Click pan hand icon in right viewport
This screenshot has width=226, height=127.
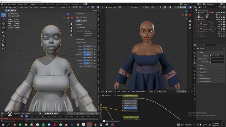(190, 25)
